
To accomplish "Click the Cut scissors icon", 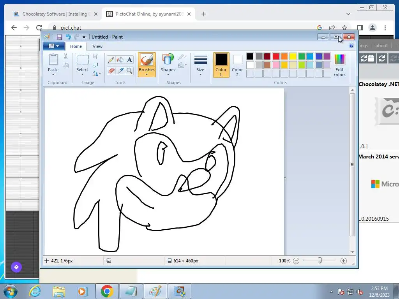I will point(65,56).
